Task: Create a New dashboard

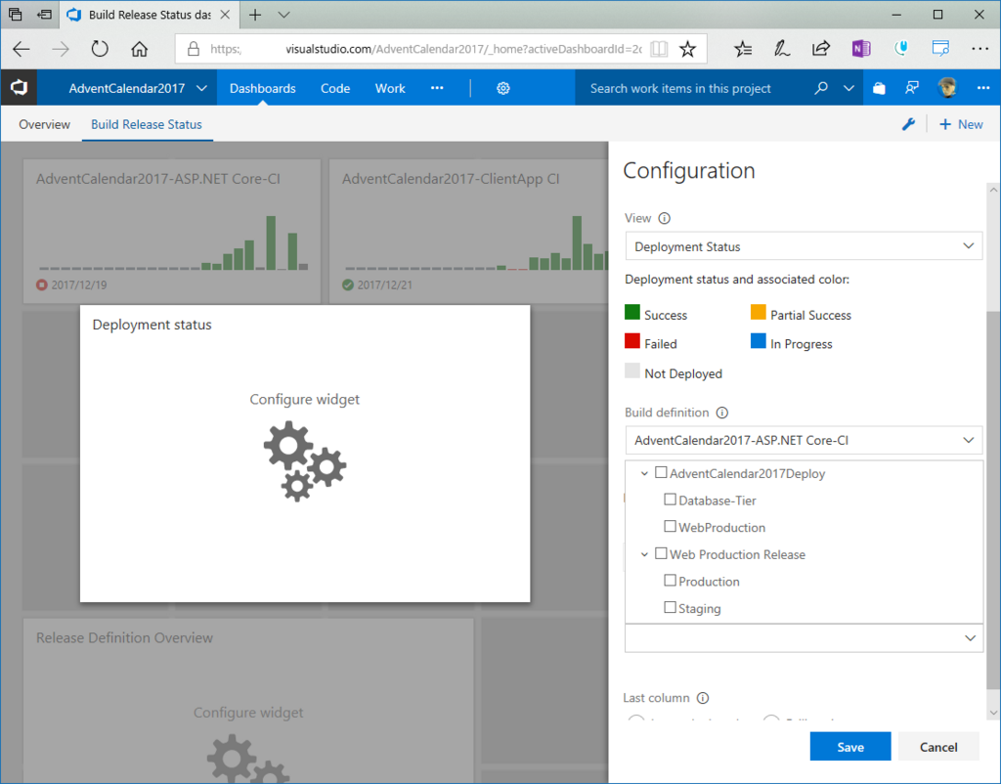Action: [x=962, y=124]
